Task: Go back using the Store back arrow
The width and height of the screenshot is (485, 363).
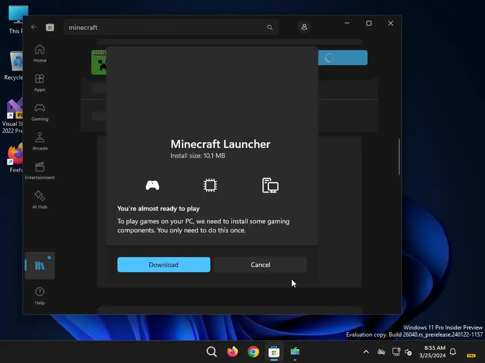Action: point(34,27)
